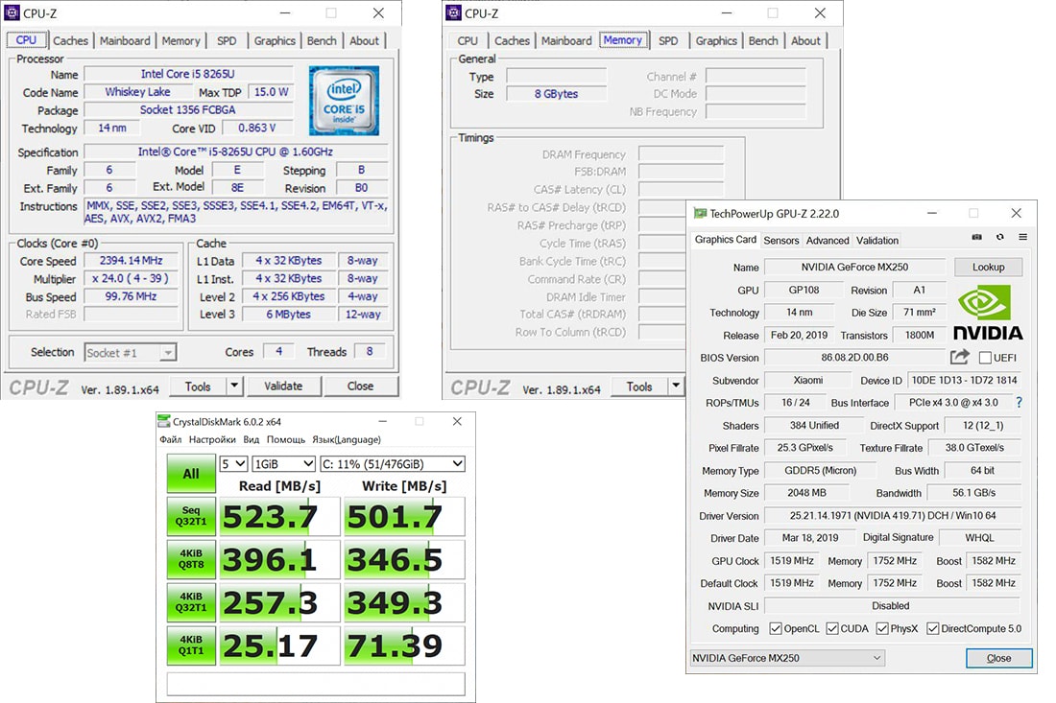Toggle the PhysX checkbox
The width and height of the screenshot is (1056, 703).
coord(882,628)
